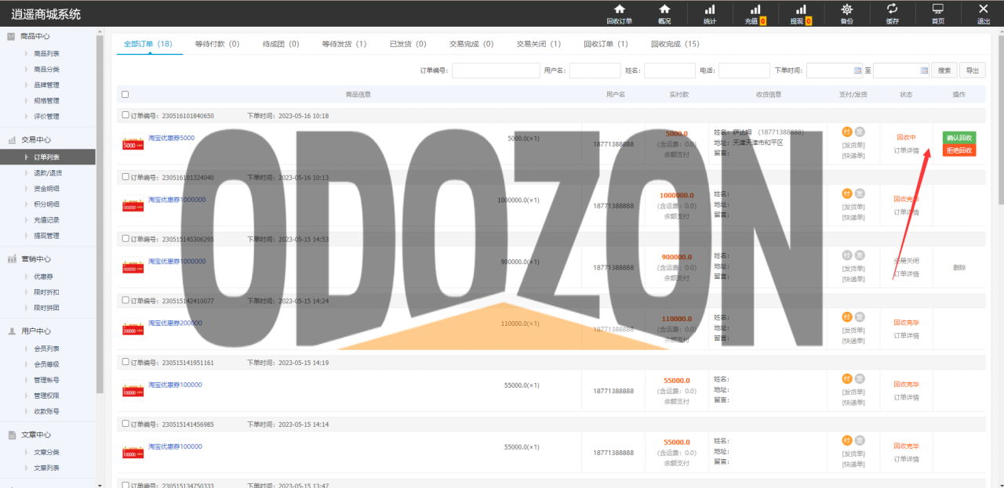The height and width of the screenshot is (488, 1004).
Task: Click the 备份 backup gear icon
Action: [846, 14]
